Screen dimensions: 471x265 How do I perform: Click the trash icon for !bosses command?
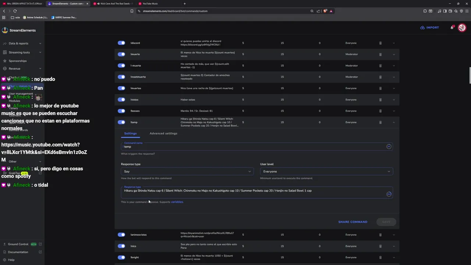click(380, 111)
